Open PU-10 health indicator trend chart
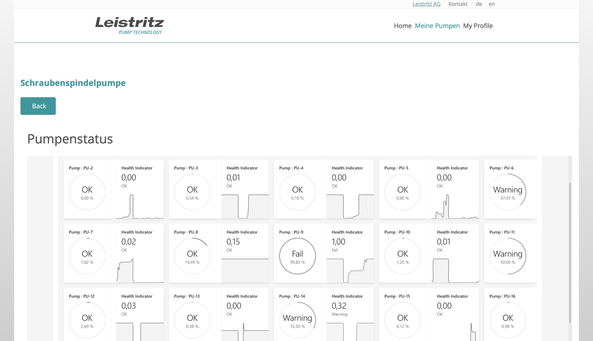Screen dimensions: 593x341 (455, 270)
